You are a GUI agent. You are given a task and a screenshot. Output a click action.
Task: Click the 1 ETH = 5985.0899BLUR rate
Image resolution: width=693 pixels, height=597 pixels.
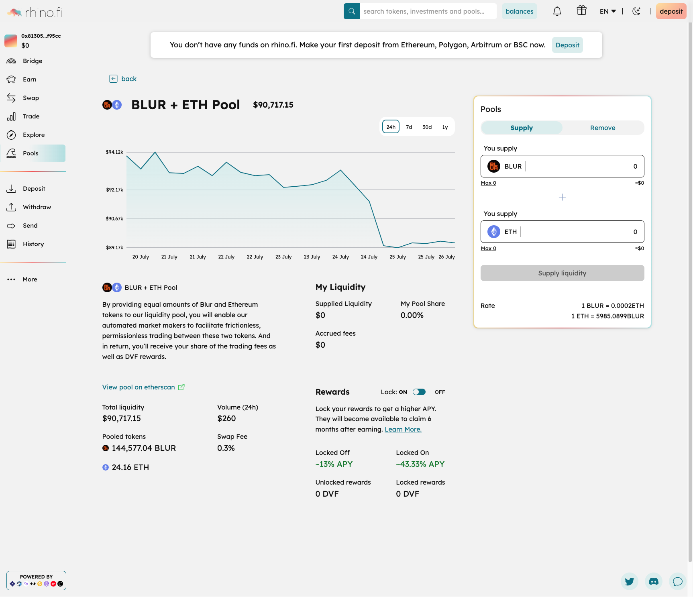(607, 316)
